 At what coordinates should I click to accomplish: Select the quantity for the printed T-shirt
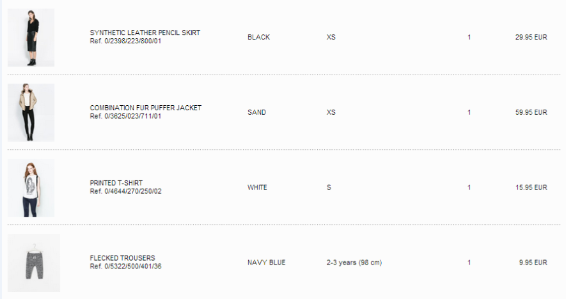point(469,188)
